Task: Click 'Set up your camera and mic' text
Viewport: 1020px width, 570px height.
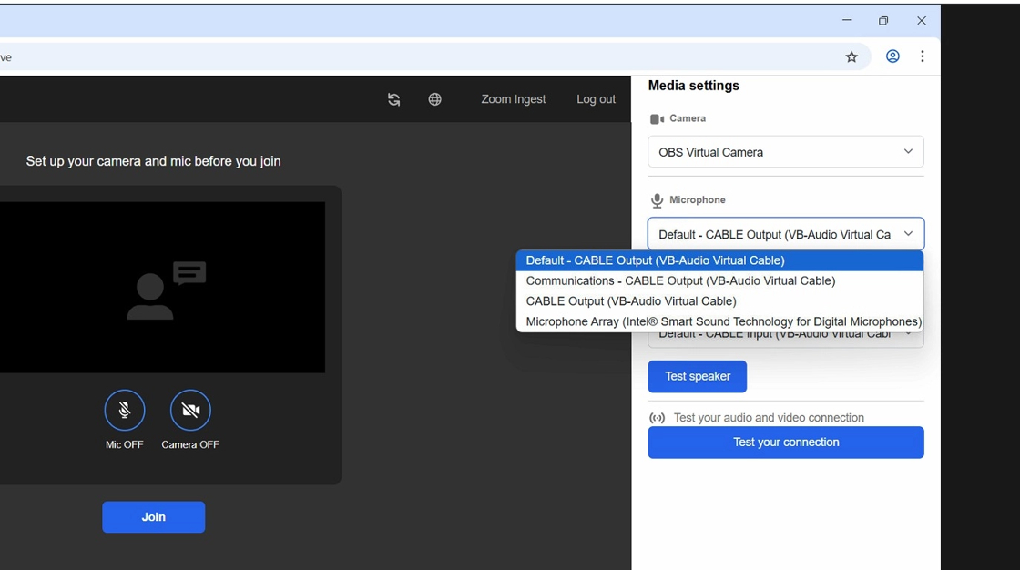Action: (154, 161)
